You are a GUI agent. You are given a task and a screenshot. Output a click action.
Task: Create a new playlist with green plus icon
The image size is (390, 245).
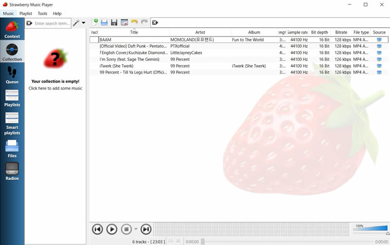pos(95,22)
